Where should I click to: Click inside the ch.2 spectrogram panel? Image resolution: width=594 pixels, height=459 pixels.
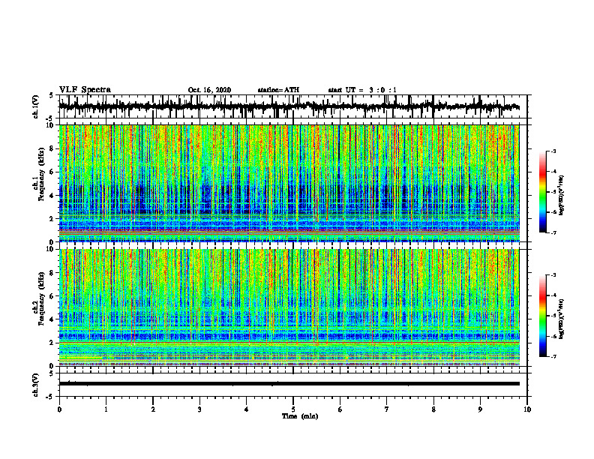click(289, 307)
